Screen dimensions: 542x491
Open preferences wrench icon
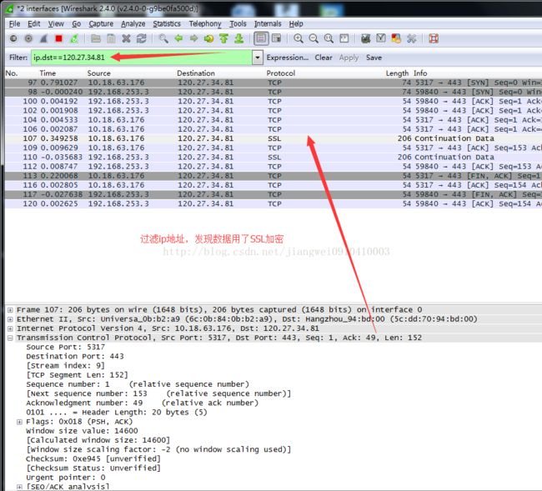[x=411, y=38]
